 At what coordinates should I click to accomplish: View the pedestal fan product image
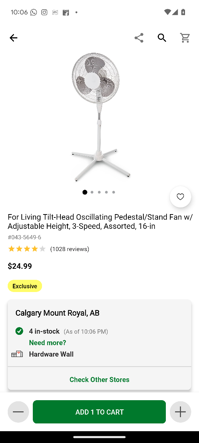coord(99,117)
